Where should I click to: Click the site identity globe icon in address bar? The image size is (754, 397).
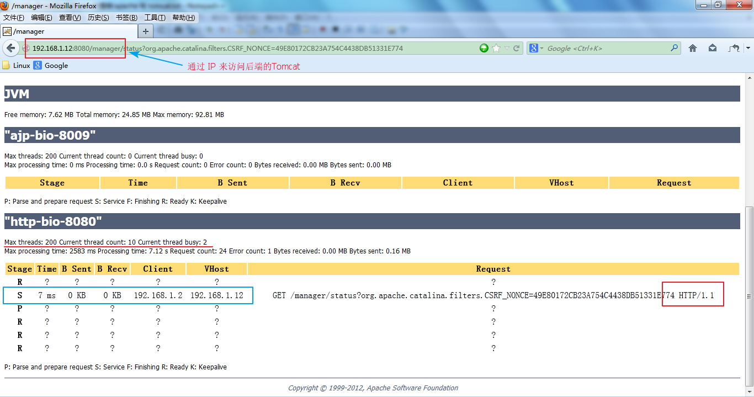[x=25, y=48]
